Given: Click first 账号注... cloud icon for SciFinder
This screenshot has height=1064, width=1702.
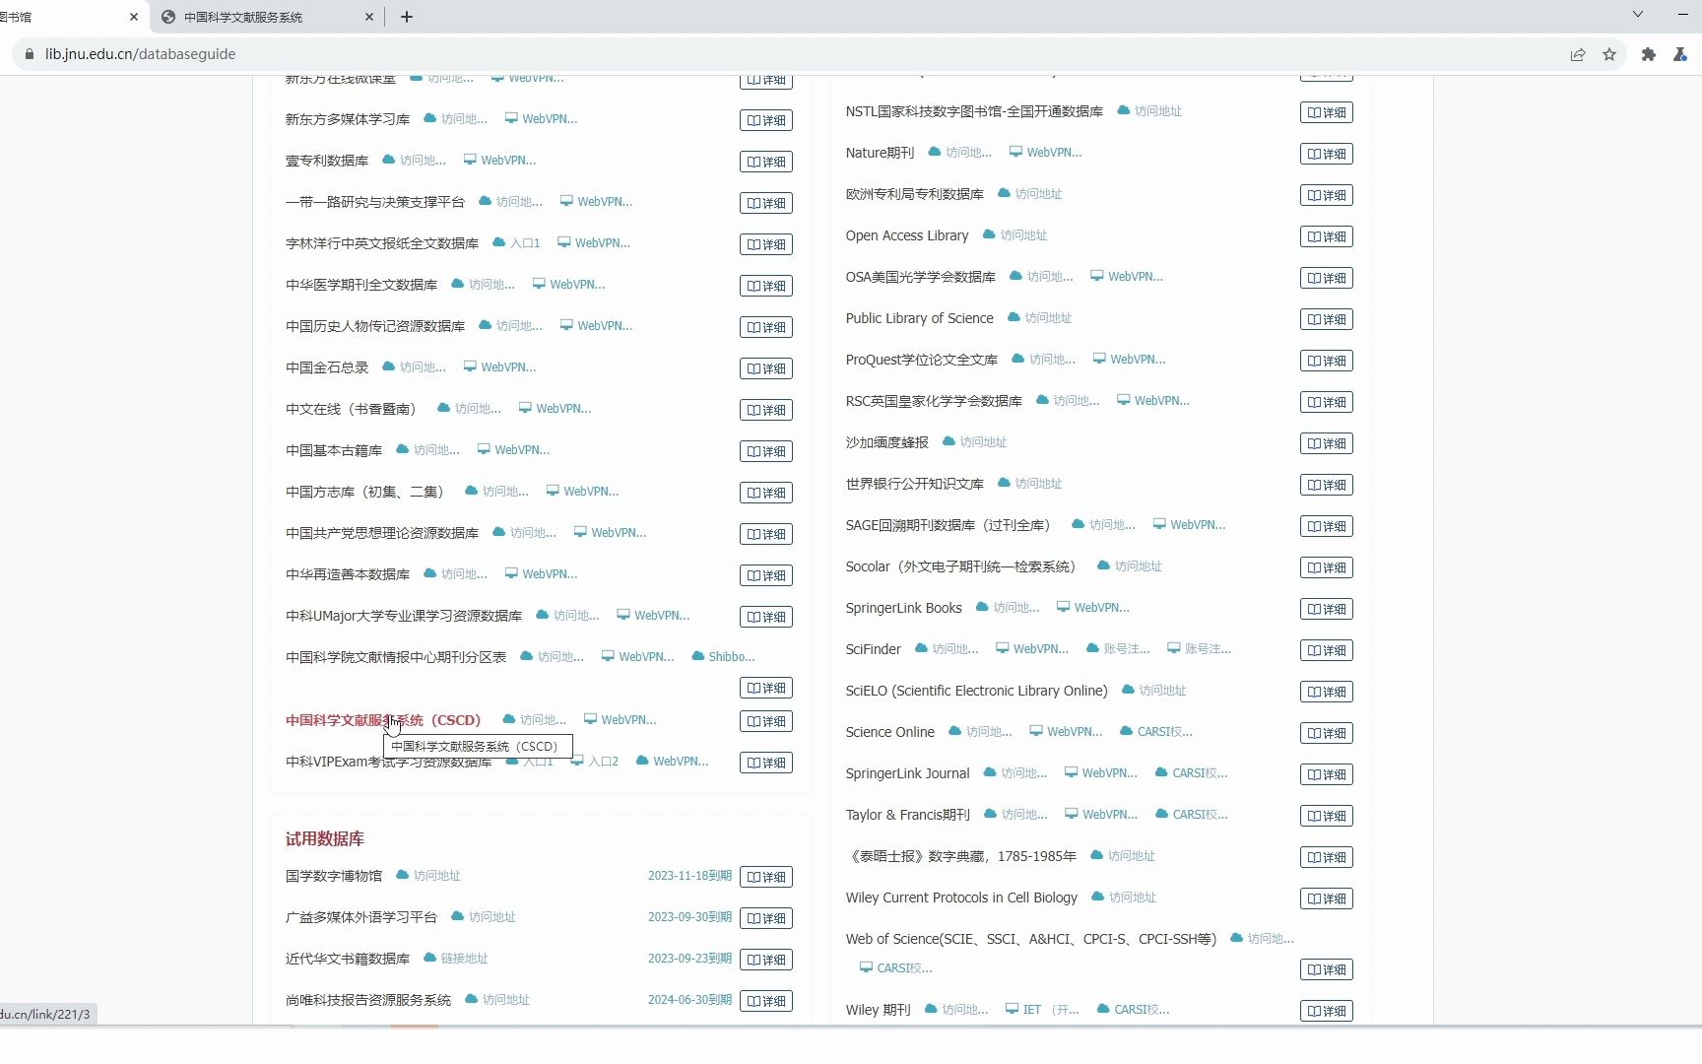Looking at the screenshot, I should (x=1118, y=649).
